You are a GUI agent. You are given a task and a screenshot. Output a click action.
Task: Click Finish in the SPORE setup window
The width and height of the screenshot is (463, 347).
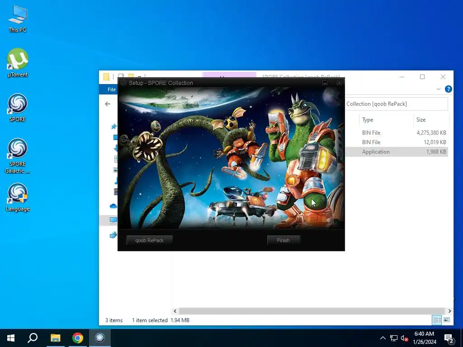pyautogui.click(x=283, y=240)
